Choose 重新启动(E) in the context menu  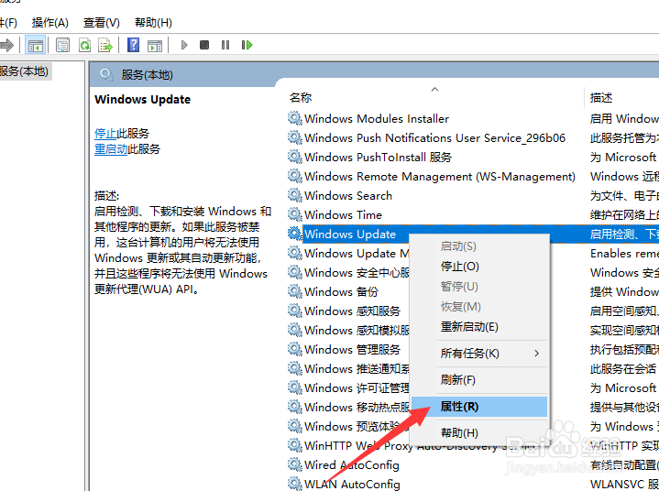click(x=479, y=327)
